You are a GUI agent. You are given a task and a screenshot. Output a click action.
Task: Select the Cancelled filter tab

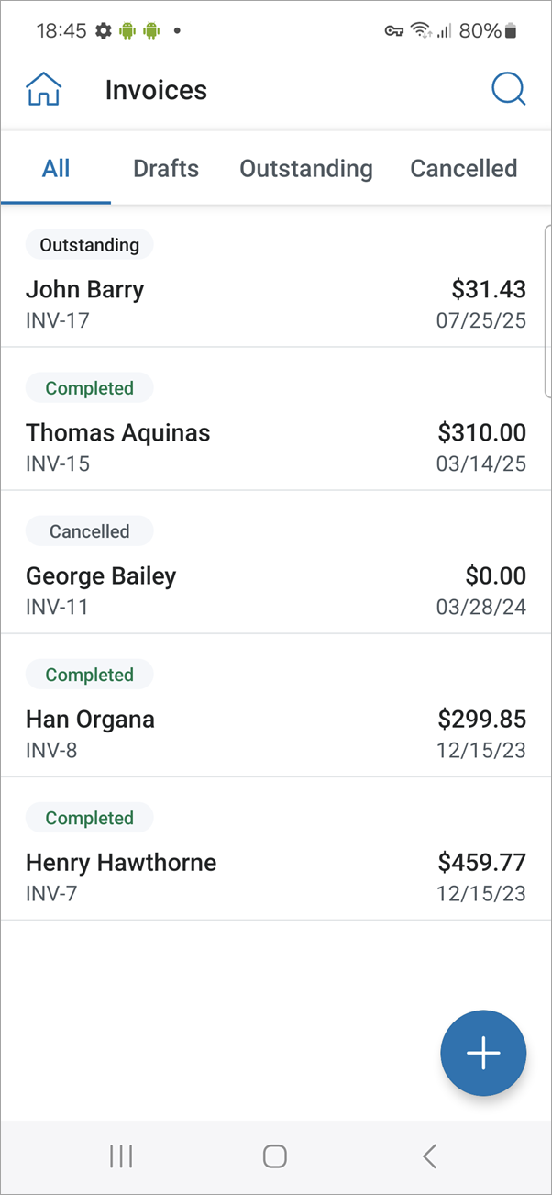[464, 168]
